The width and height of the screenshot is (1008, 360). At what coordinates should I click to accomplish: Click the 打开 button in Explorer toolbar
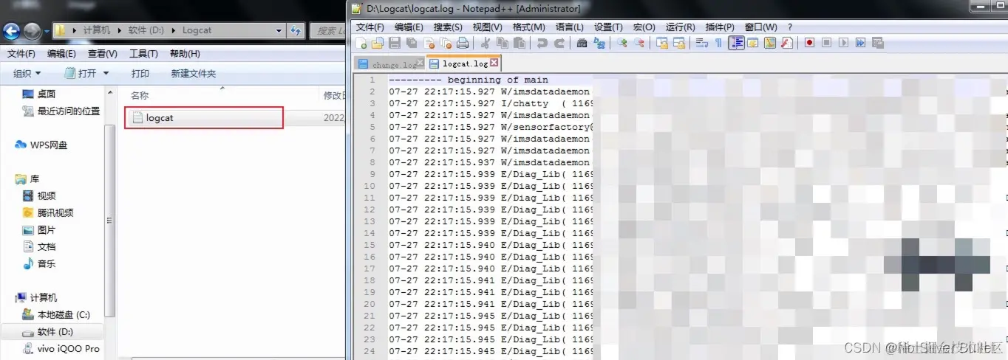coord(81,73)
